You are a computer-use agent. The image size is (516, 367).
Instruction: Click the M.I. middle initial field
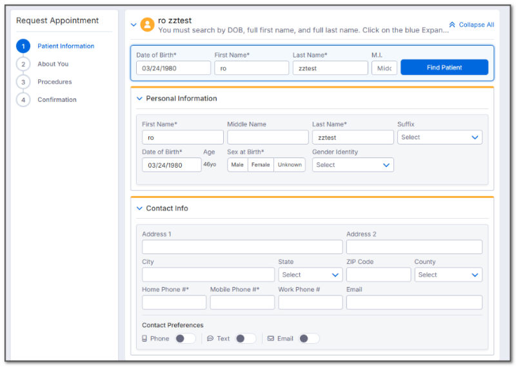coord(384,68)
